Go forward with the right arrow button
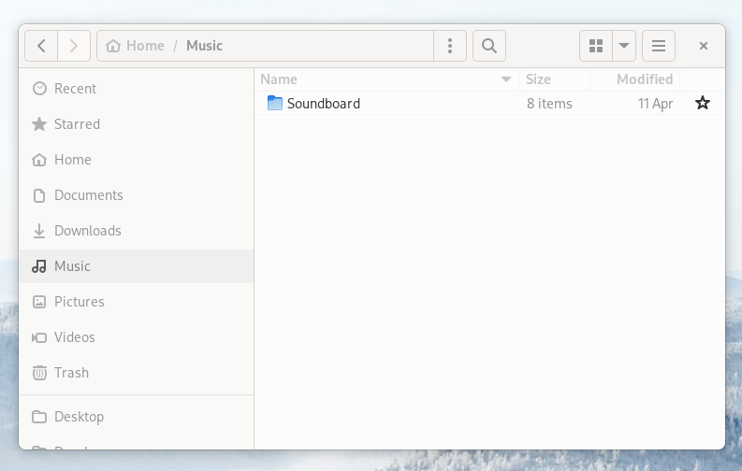The height and width of the screenshot is (471, 742). click(74, 46)
